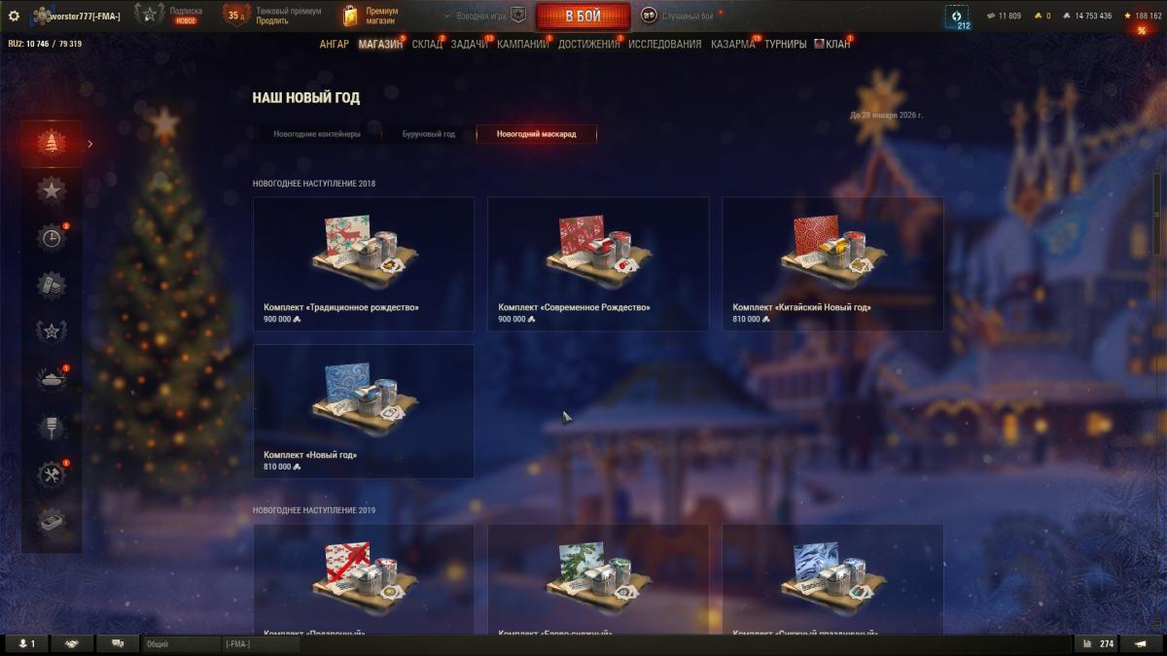The height and width of the screenshot is (656, 1167).
Task: Click Продлить under tank premium
Action: click(271, 20)
